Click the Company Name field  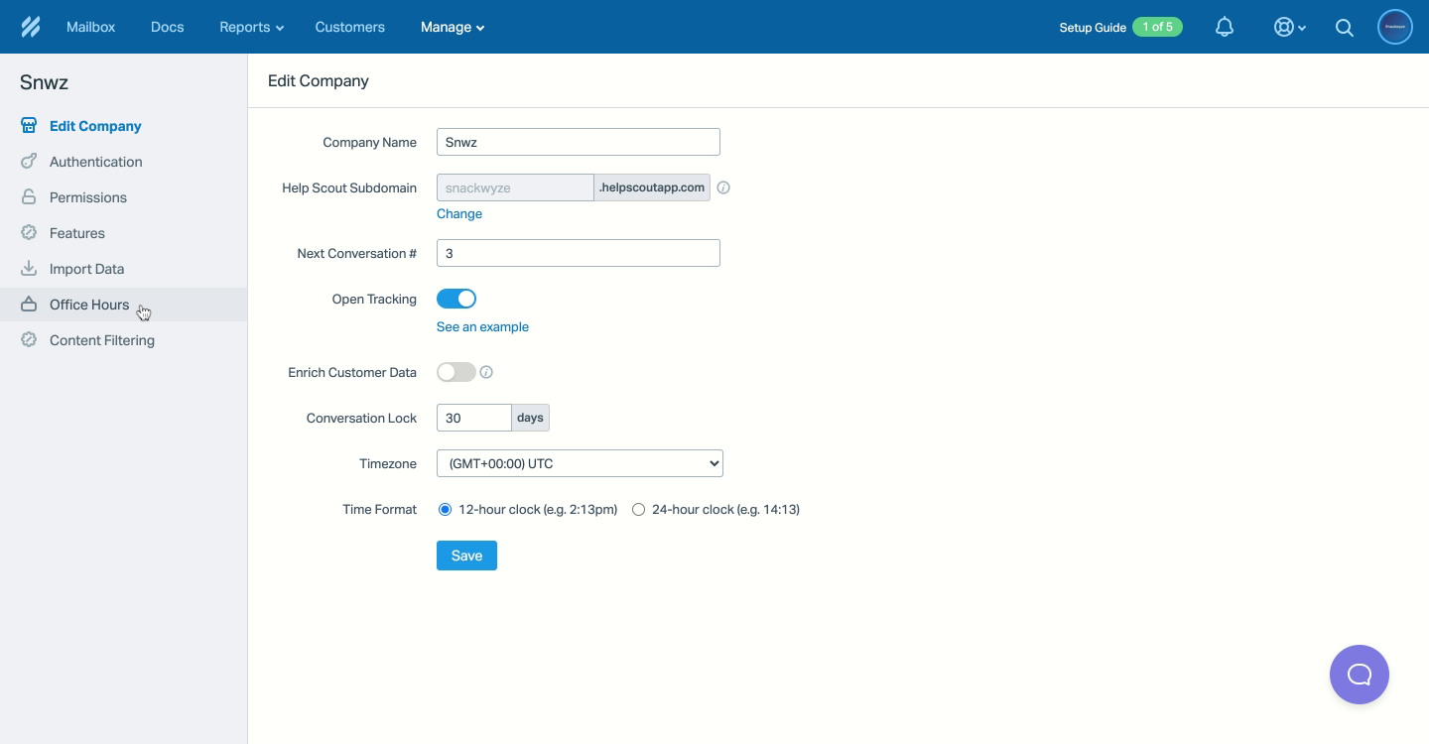[579, 142]
